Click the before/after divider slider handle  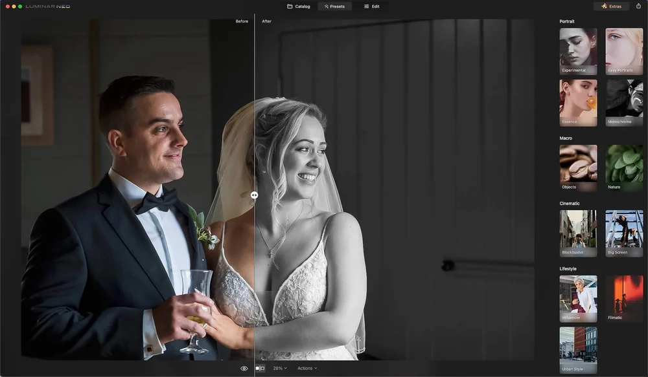tap(254, 195)
